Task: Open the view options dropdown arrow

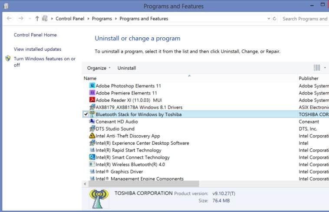Action: click(x=325, y=68)
